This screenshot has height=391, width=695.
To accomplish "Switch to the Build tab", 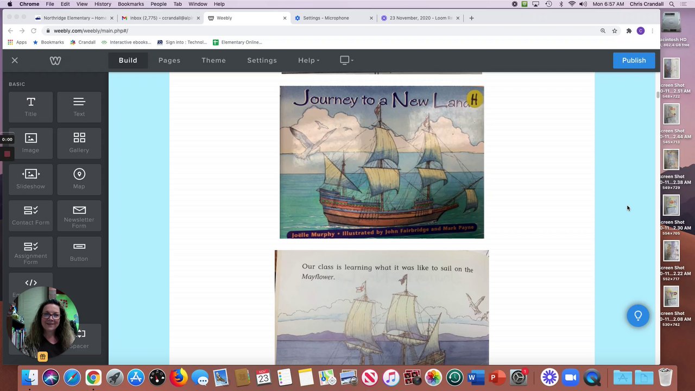I will (x=128, y=60).
